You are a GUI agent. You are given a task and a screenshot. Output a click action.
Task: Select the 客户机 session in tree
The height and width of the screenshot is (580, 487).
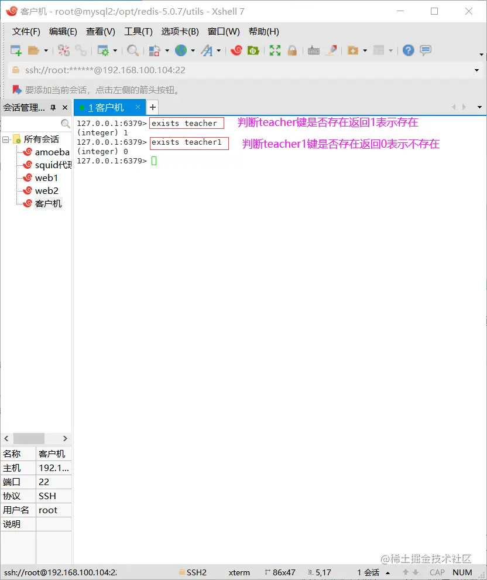click(x=48, y=204)
